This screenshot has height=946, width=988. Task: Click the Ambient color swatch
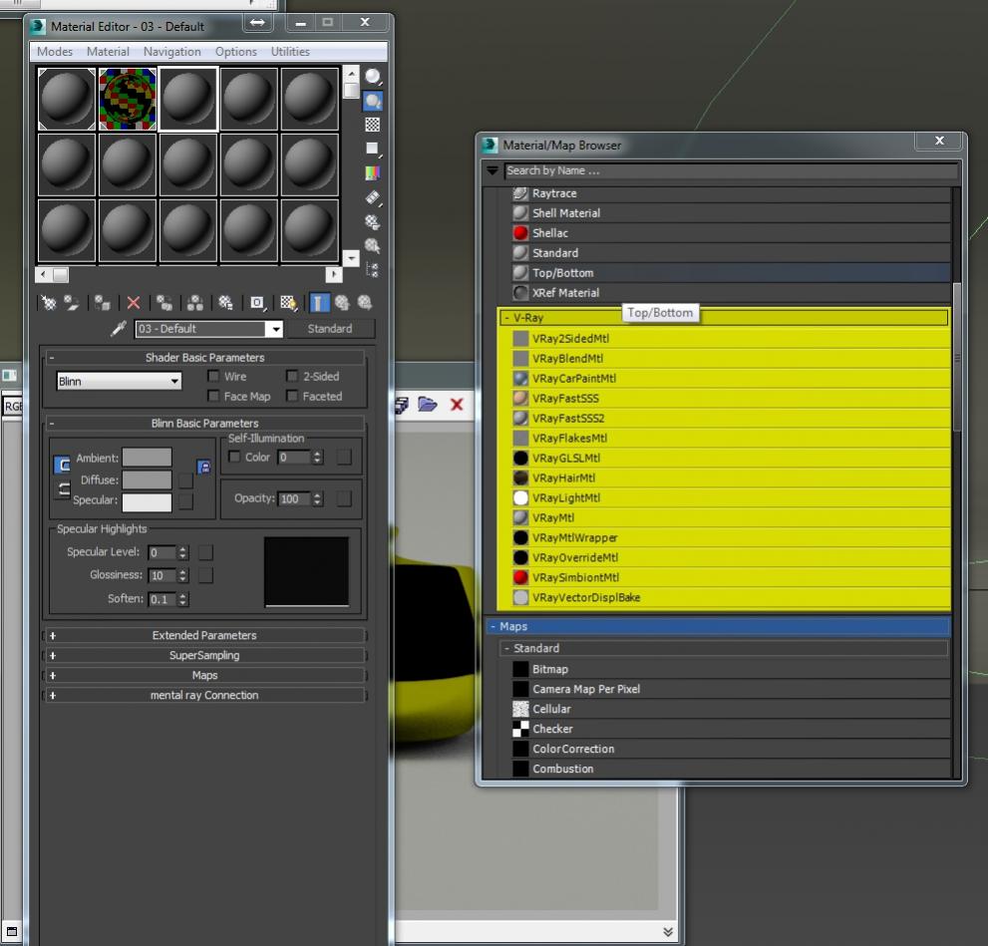point(147,458)
